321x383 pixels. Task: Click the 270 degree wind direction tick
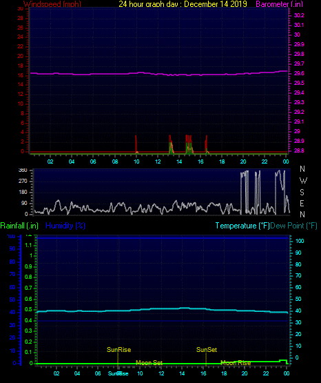tap(23, 181)
